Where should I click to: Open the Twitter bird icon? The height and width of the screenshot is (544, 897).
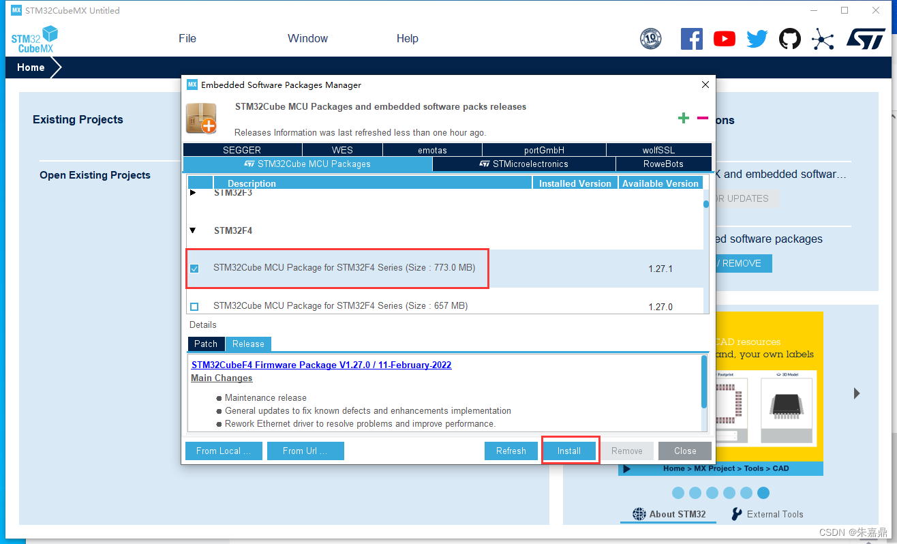point(757,39)
